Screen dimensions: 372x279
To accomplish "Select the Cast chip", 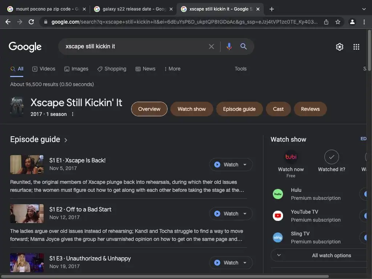I will 278,109.
